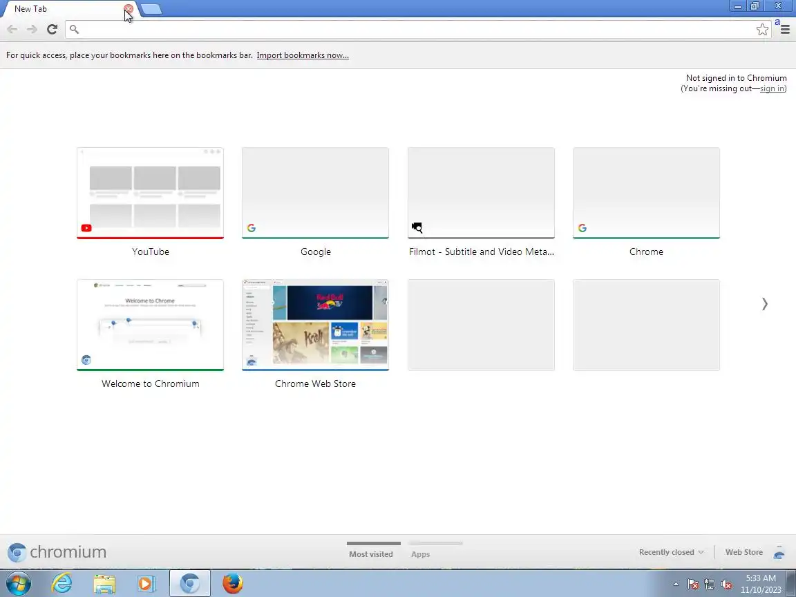Click the Action Center flag icon

click(693, 585)
